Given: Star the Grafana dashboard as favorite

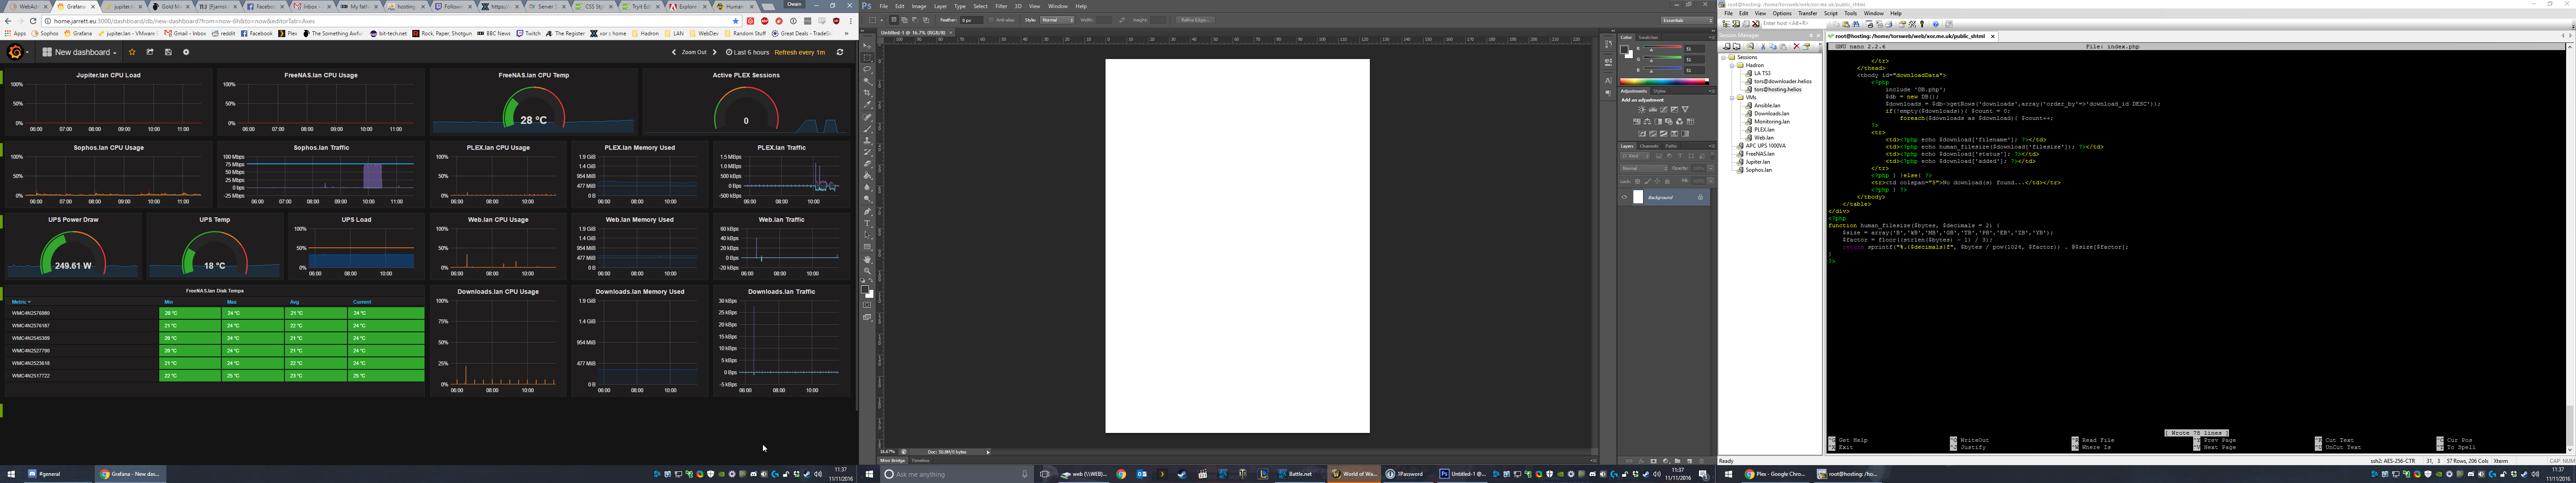Looking at the screenshot, I should (131, 52).
